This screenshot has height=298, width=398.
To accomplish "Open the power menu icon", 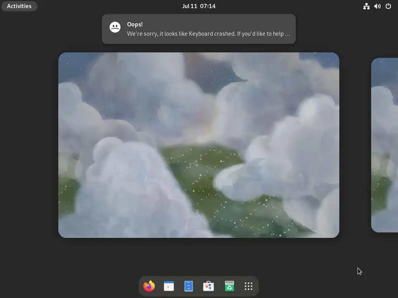I will (x=388, y=6).
